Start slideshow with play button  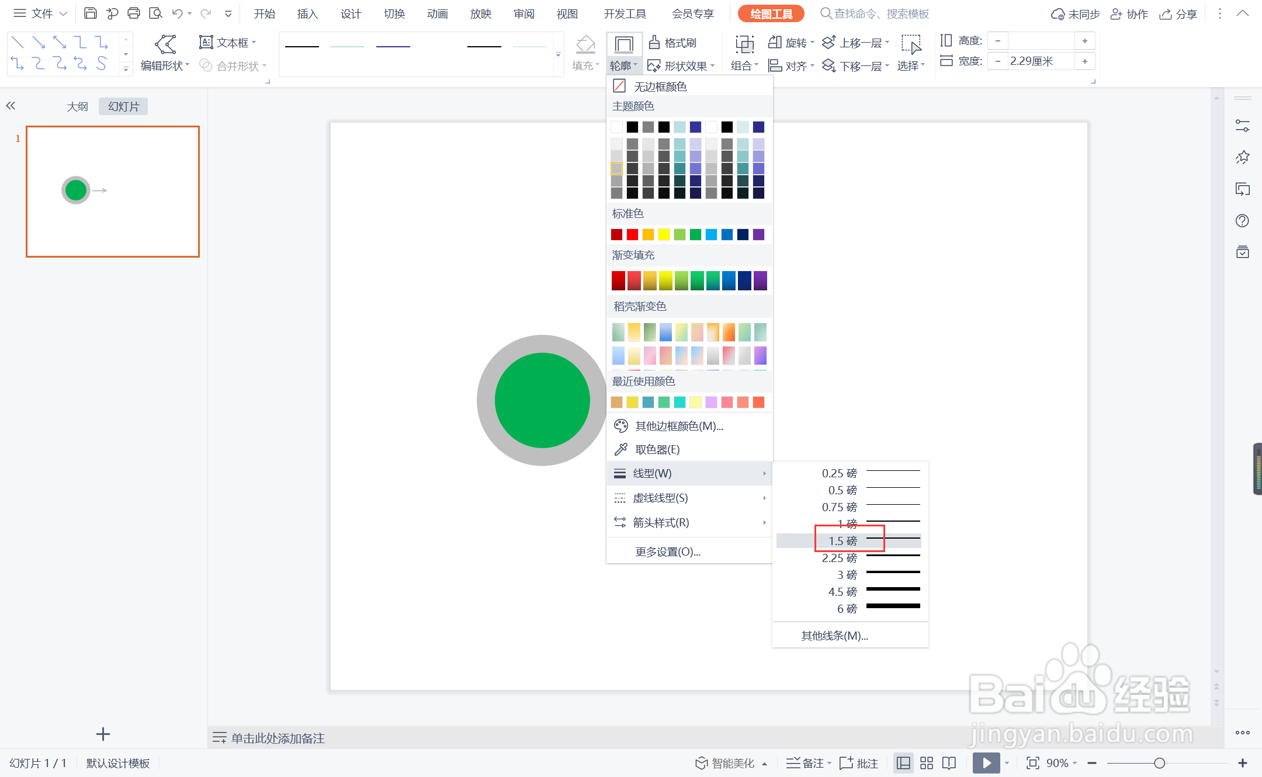coord(986,763)
